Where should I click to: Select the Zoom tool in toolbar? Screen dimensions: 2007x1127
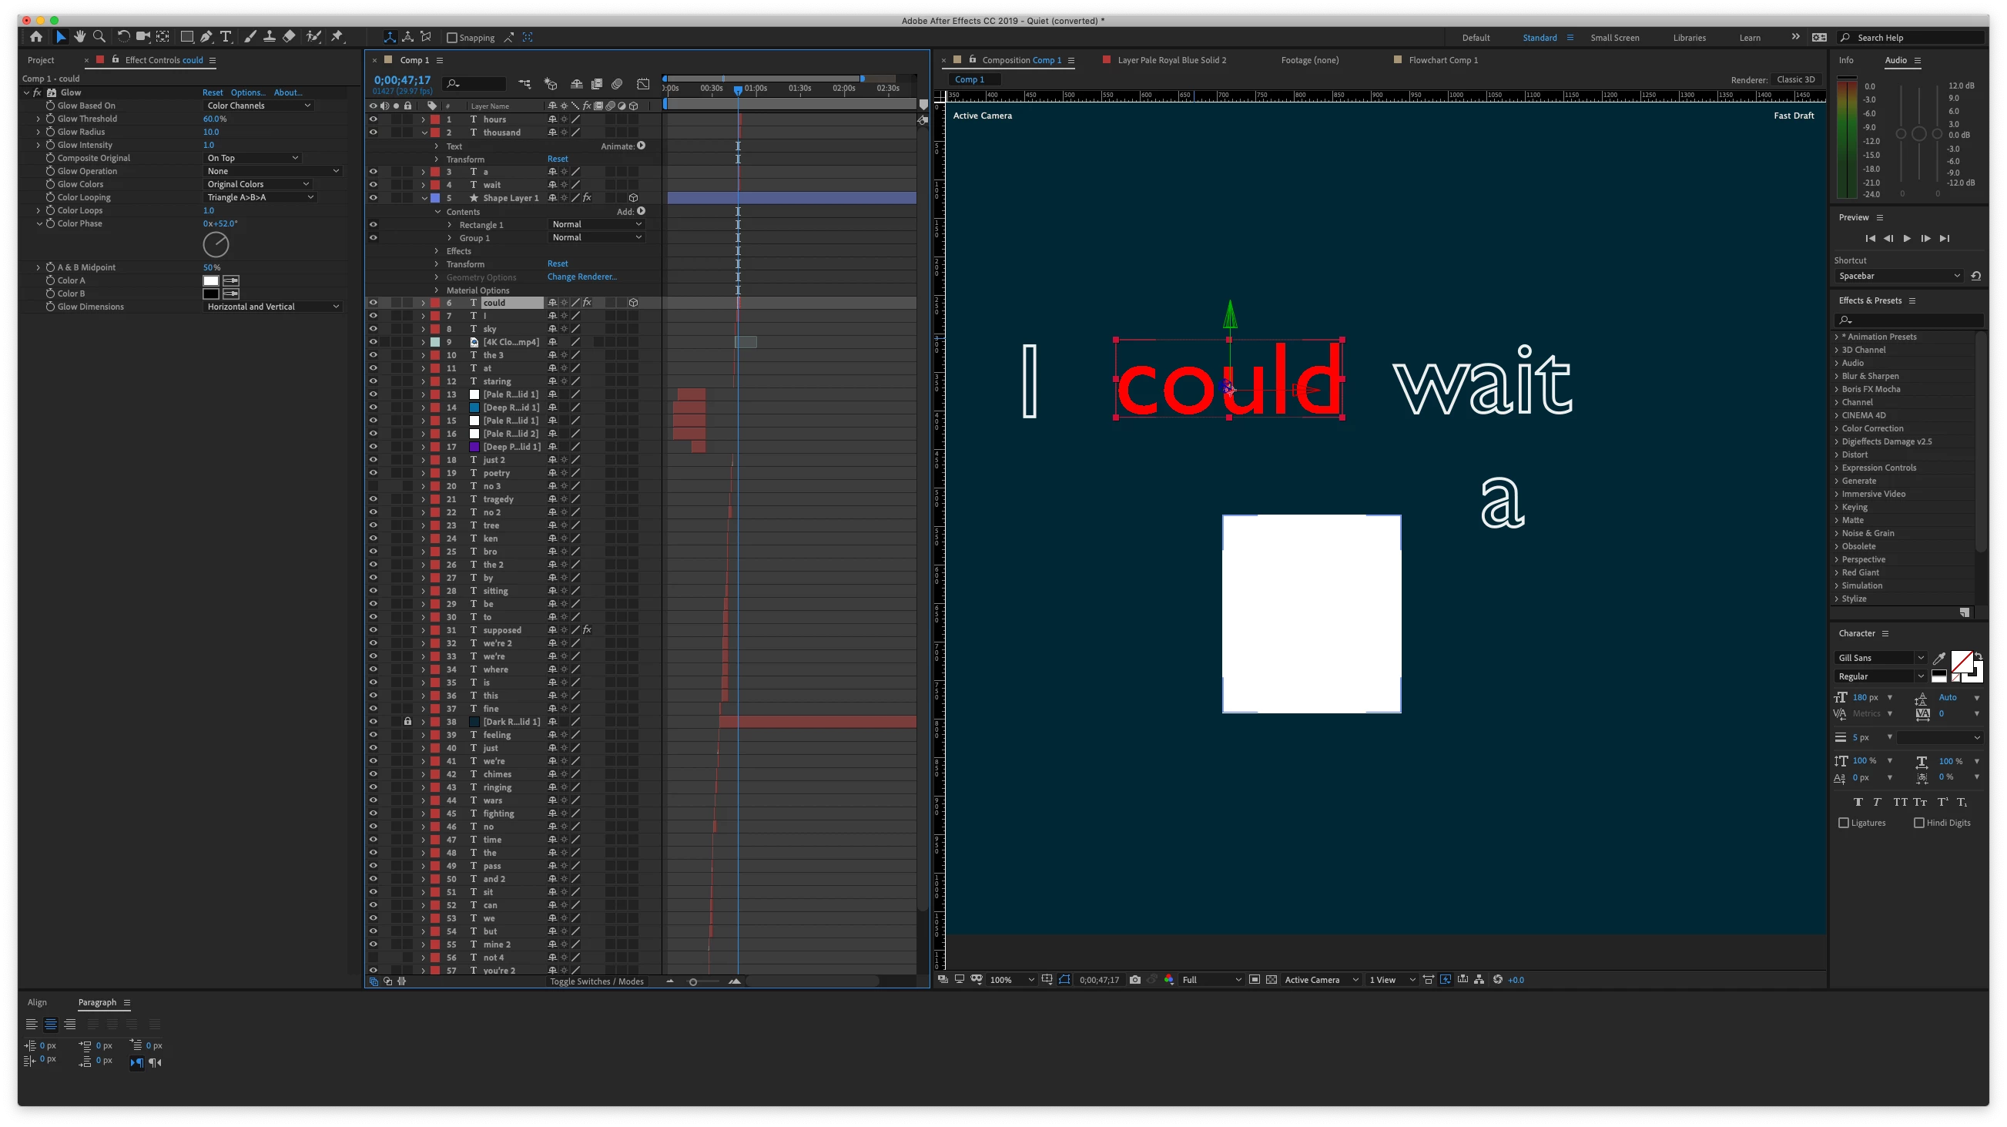coord(99,37)
